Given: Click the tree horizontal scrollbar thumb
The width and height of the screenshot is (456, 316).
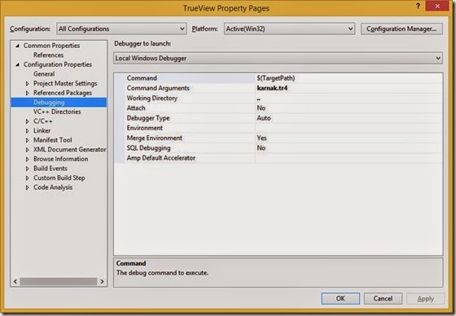Looking at the screenshot, I should (x=59, y=281).
